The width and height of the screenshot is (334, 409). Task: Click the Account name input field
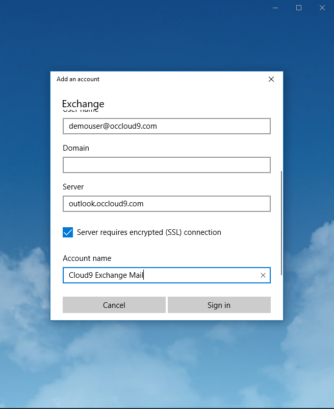[x=167, y=275]
